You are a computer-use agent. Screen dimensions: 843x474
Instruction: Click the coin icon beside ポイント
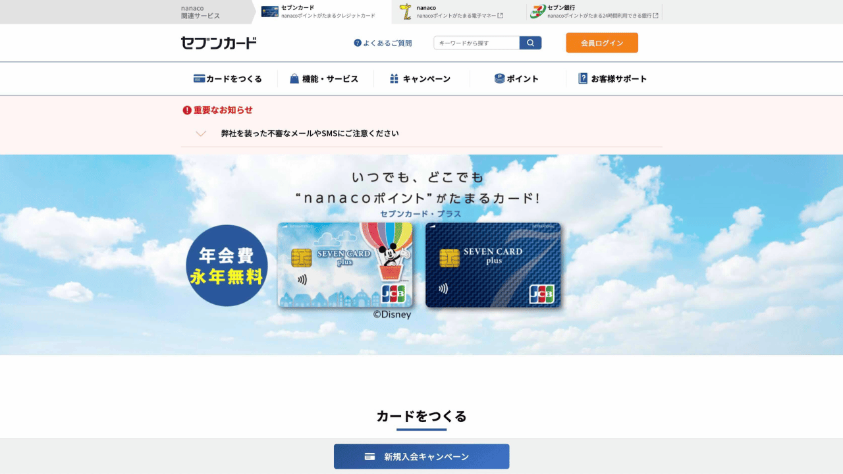pyautogui.click(x=499, y=78)
